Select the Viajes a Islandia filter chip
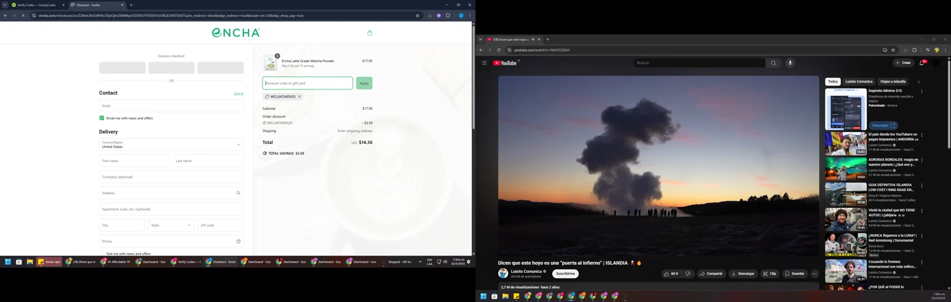 pyautogui.click(x=893, y=81)
